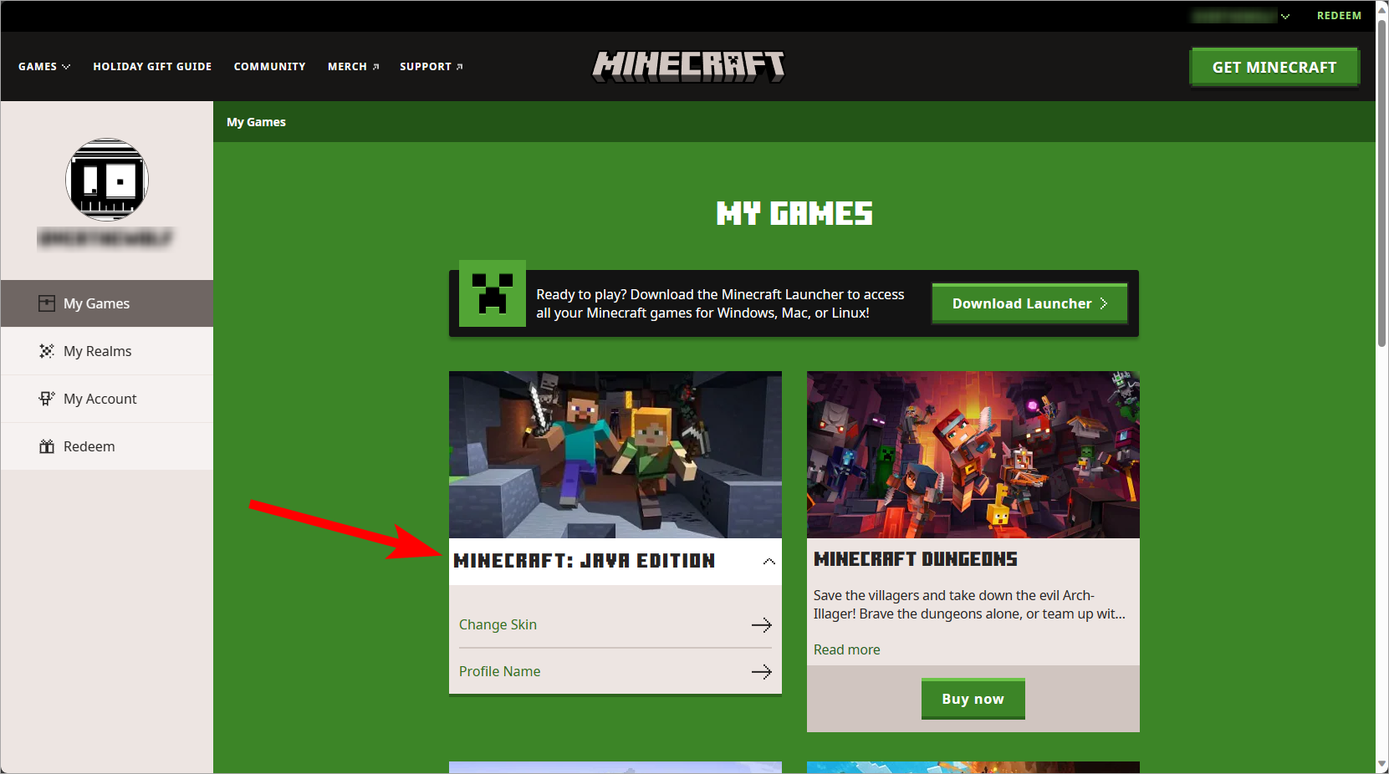Expand the Games dropdown menu
The height and width of the screenshot is (774, 1389).
44,67
